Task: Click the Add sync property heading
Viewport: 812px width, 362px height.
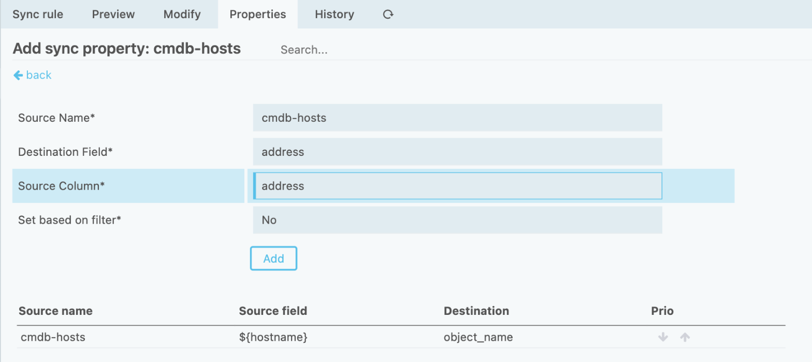Action: coord(127,49)
